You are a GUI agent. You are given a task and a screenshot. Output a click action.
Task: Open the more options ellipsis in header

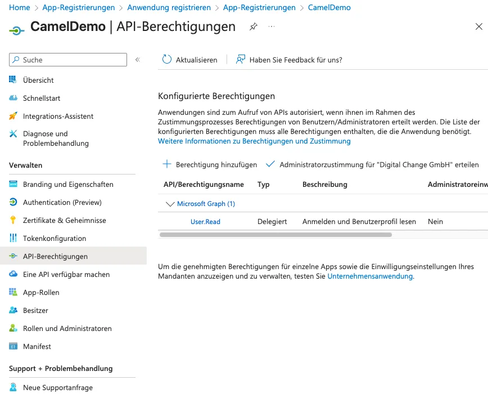(x=272, y=26)
